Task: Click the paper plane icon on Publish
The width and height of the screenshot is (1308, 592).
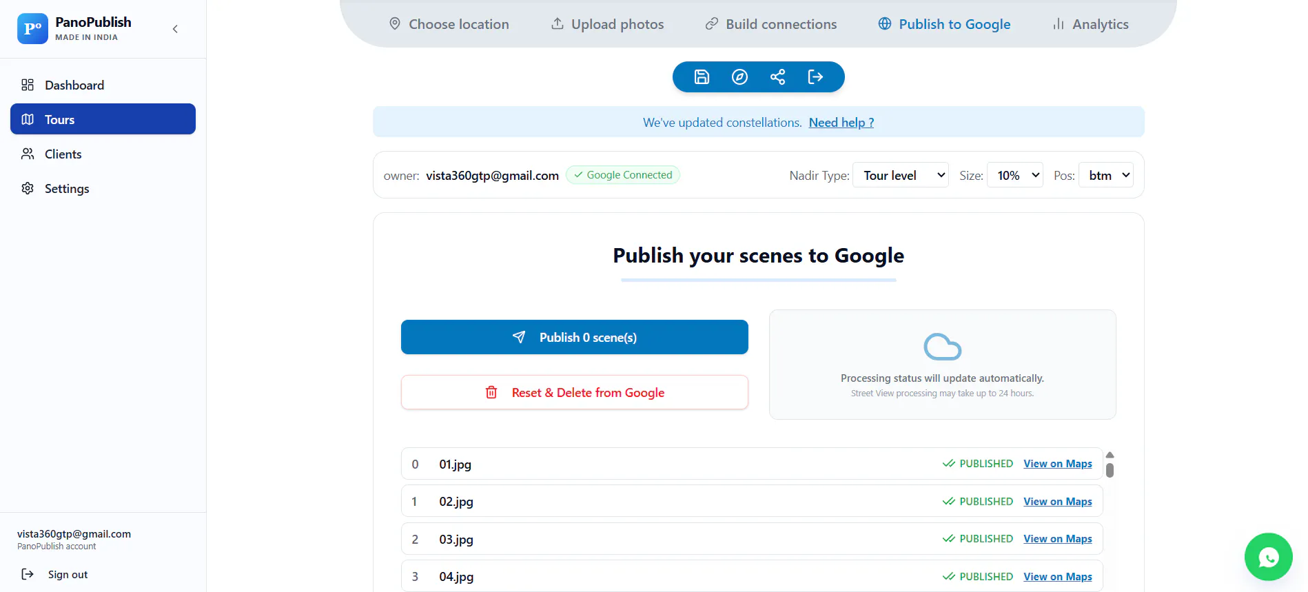Action: [519, 337]
